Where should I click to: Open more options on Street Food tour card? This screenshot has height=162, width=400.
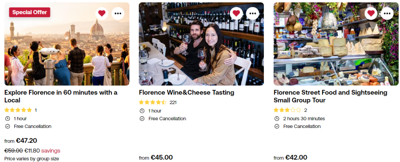click(x=387, y=13)
